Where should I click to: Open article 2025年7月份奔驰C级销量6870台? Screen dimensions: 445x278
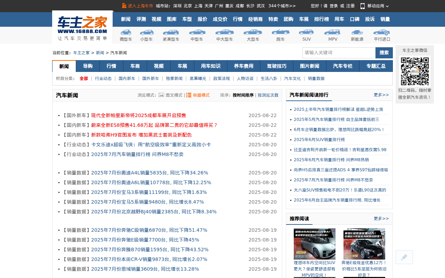149,230
